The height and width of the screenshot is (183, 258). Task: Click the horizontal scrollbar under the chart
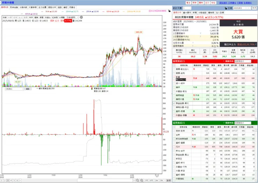click(x=105, y=180)
